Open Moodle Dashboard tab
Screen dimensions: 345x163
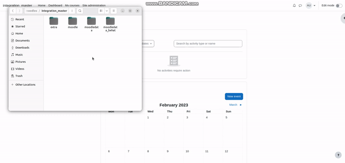[55, 5]
